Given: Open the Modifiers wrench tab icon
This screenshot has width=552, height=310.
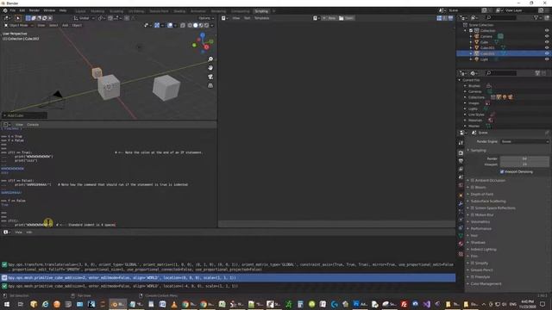Looking at the screenshot, I should point(461,203).
